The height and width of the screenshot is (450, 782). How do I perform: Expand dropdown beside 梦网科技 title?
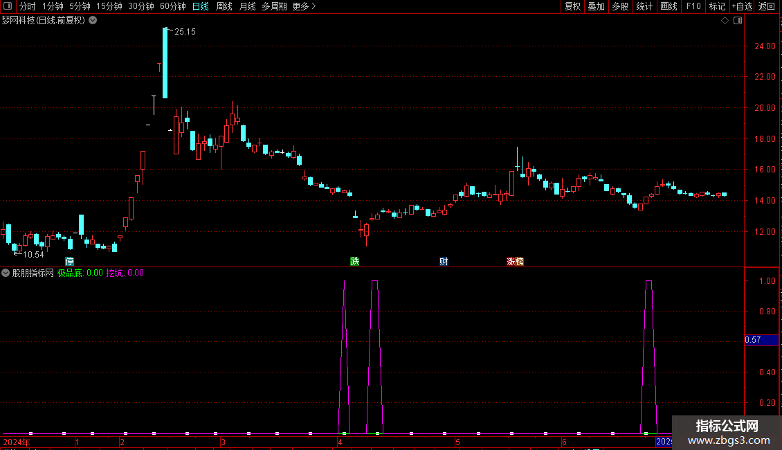pyautogui.click(x=93, y=21)
